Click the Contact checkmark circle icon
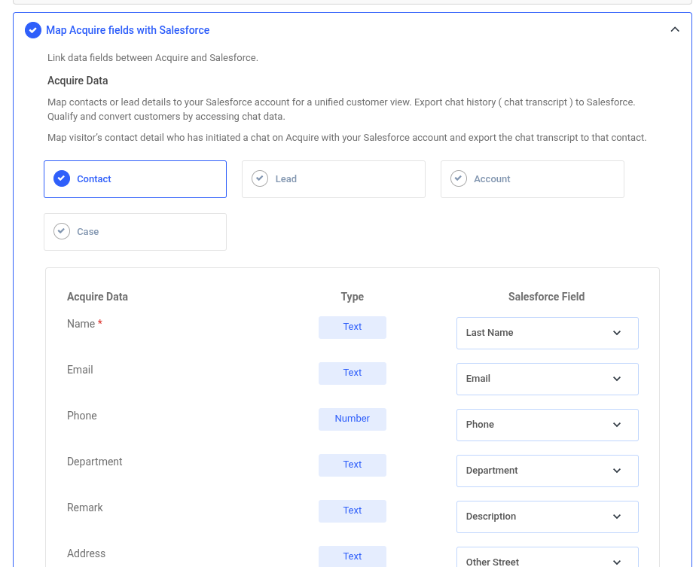This screenshot has width=696, height=567. tap(62, 179)
